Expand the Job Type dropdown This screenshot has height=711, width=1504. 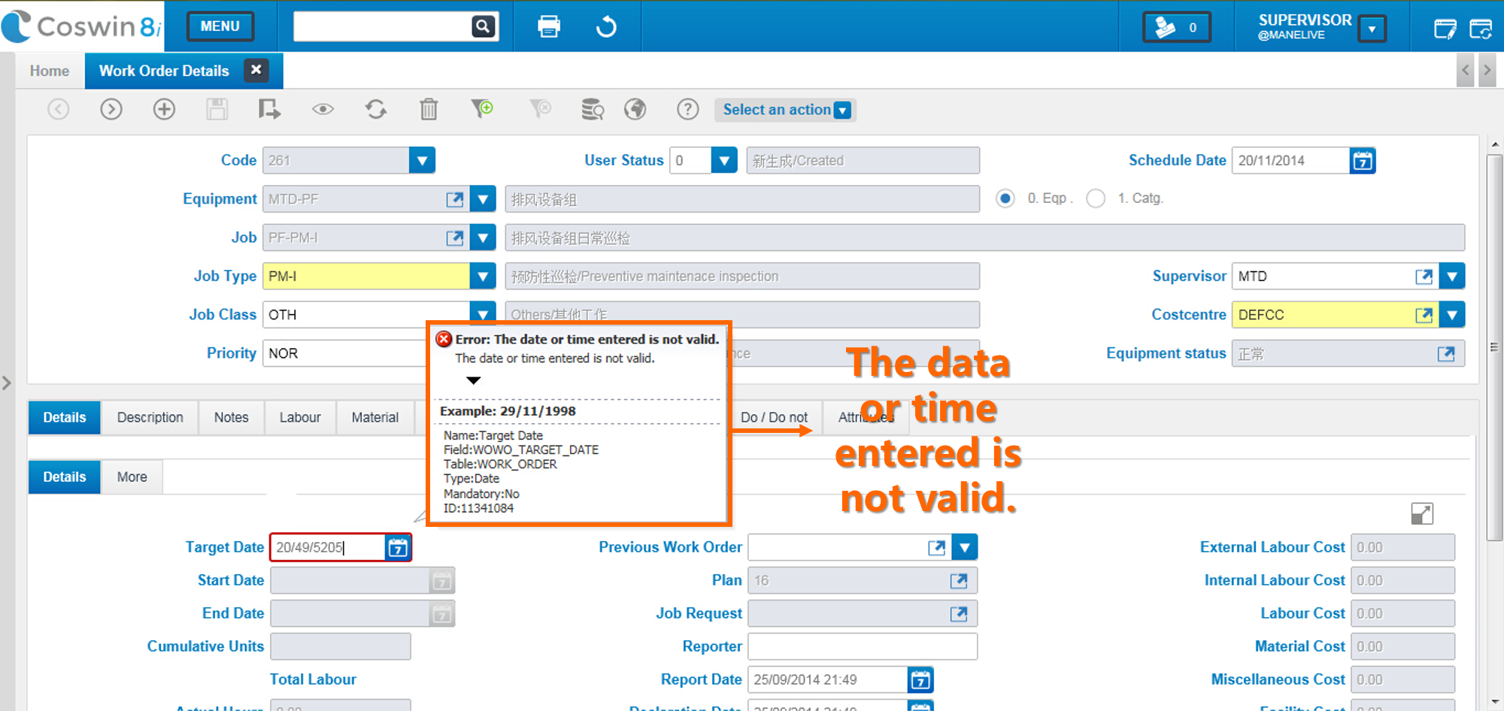click(x=483, y=277)
